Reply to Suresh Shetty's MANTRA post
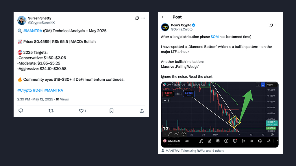The height and width of the screenshot is (166, 296). pos(21,111)
